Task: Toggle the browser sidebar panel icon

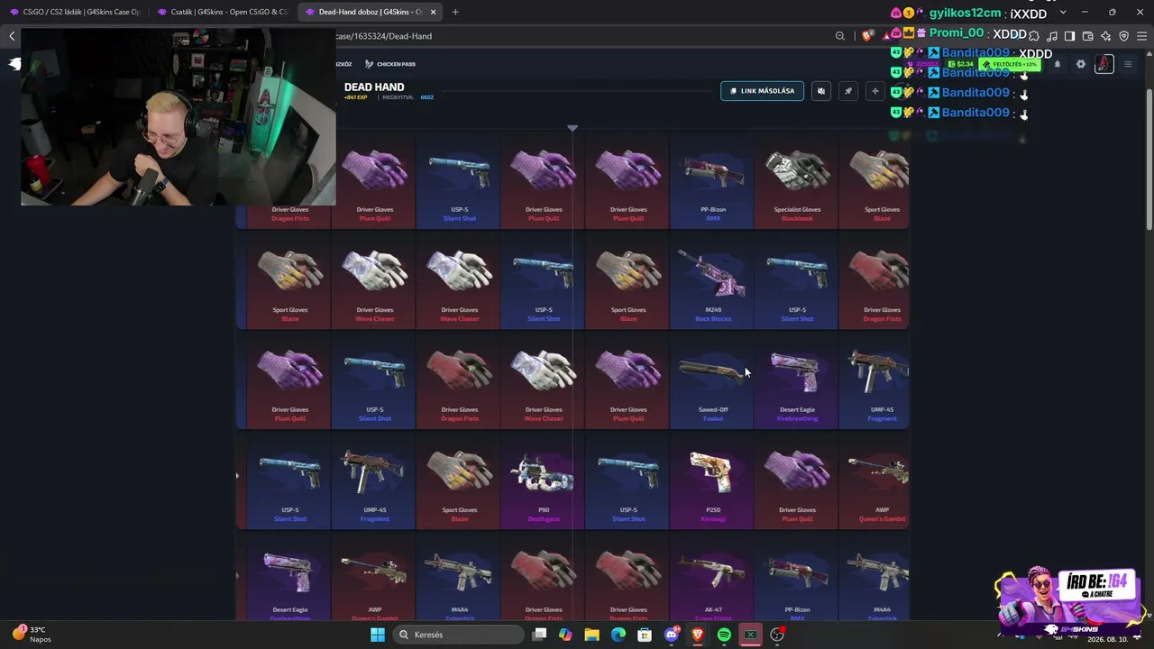Action: (x=1070, y=36)
